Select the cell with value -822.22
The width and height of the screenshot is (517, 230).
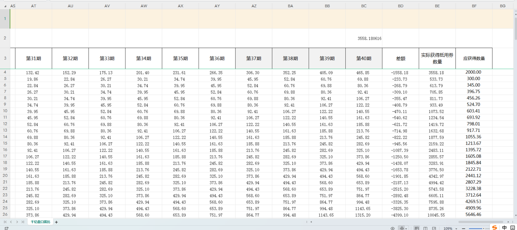[x=401, y=137]
